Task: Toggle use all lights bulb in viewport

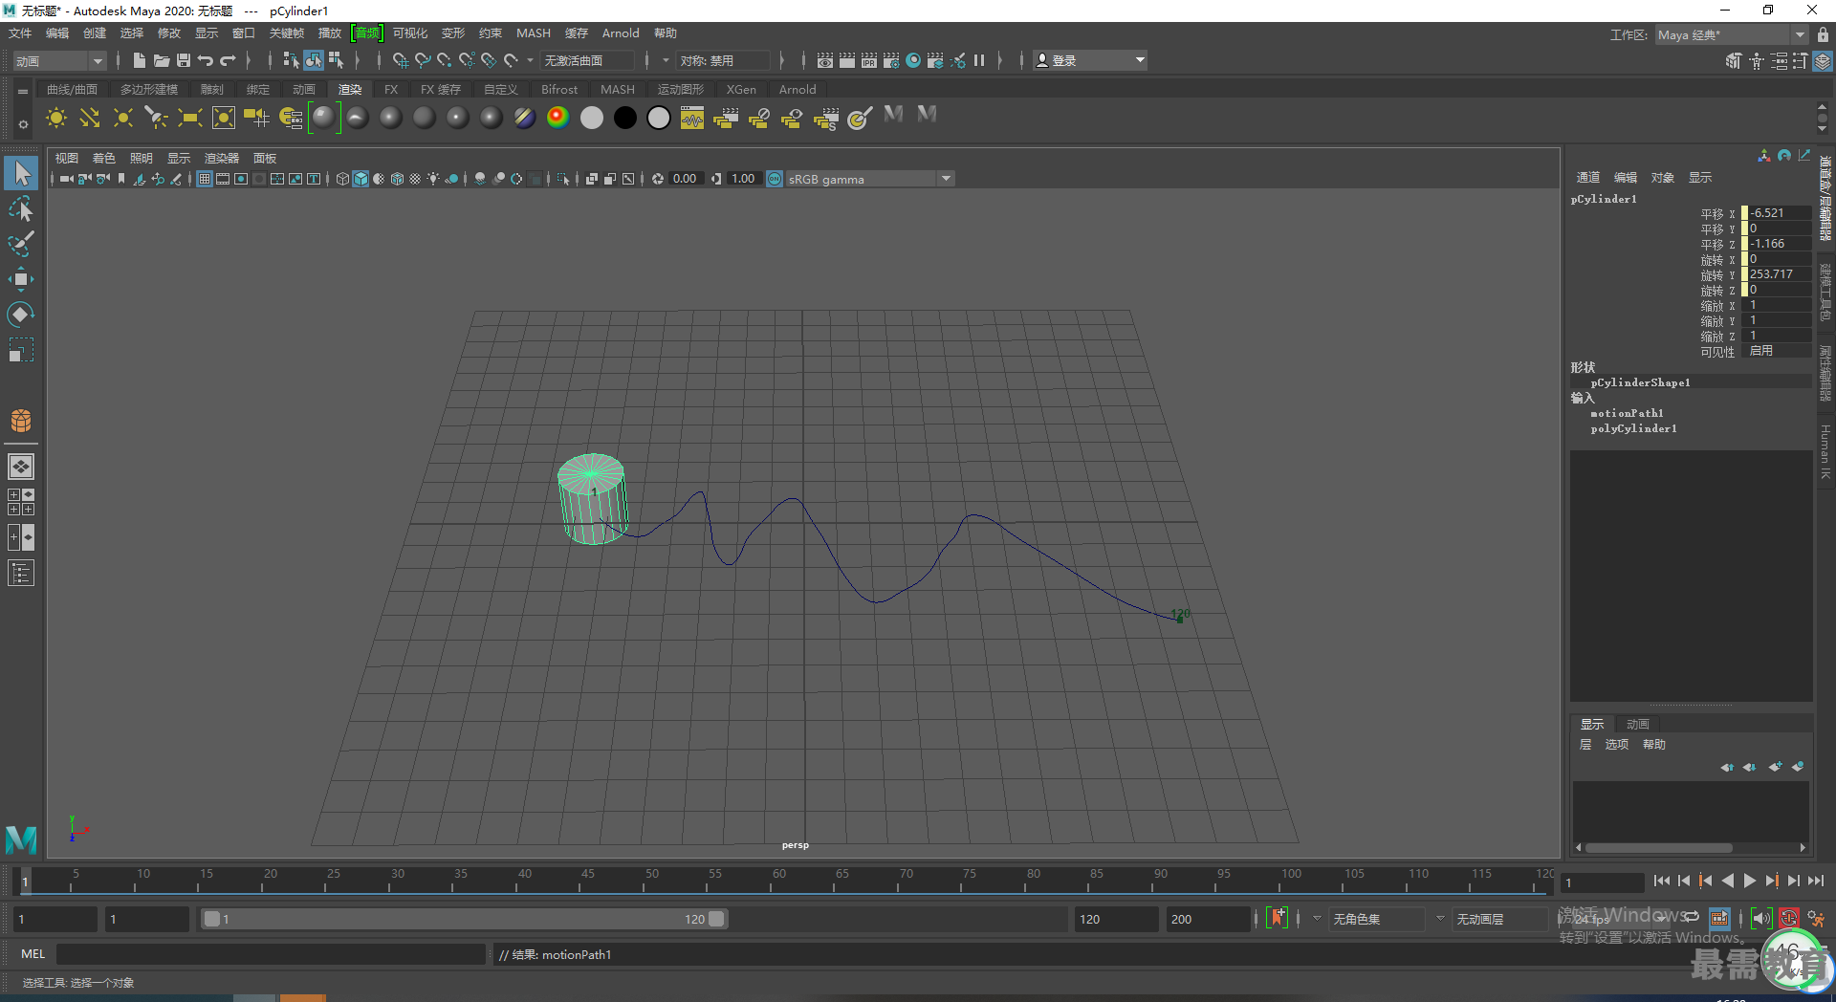Action: [x=433, y=179]
